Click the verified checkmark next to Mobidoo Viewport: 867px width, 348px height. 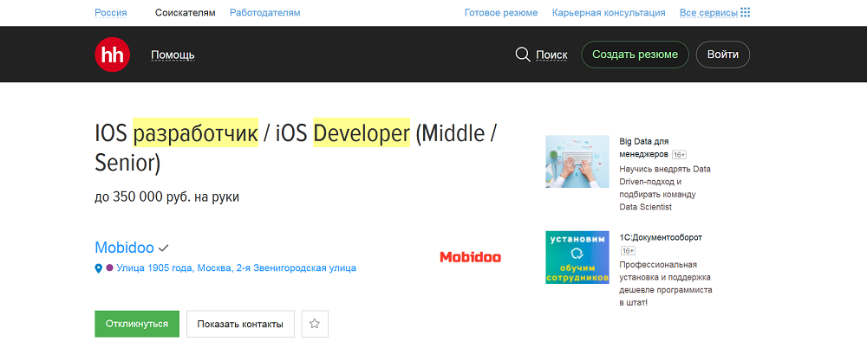coord(163,248)
